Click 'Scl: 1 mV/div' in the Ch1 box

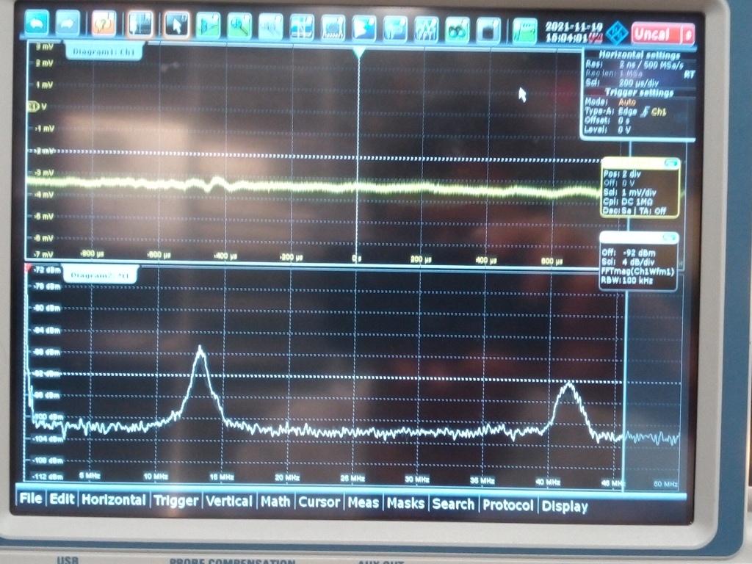[629, 192]
